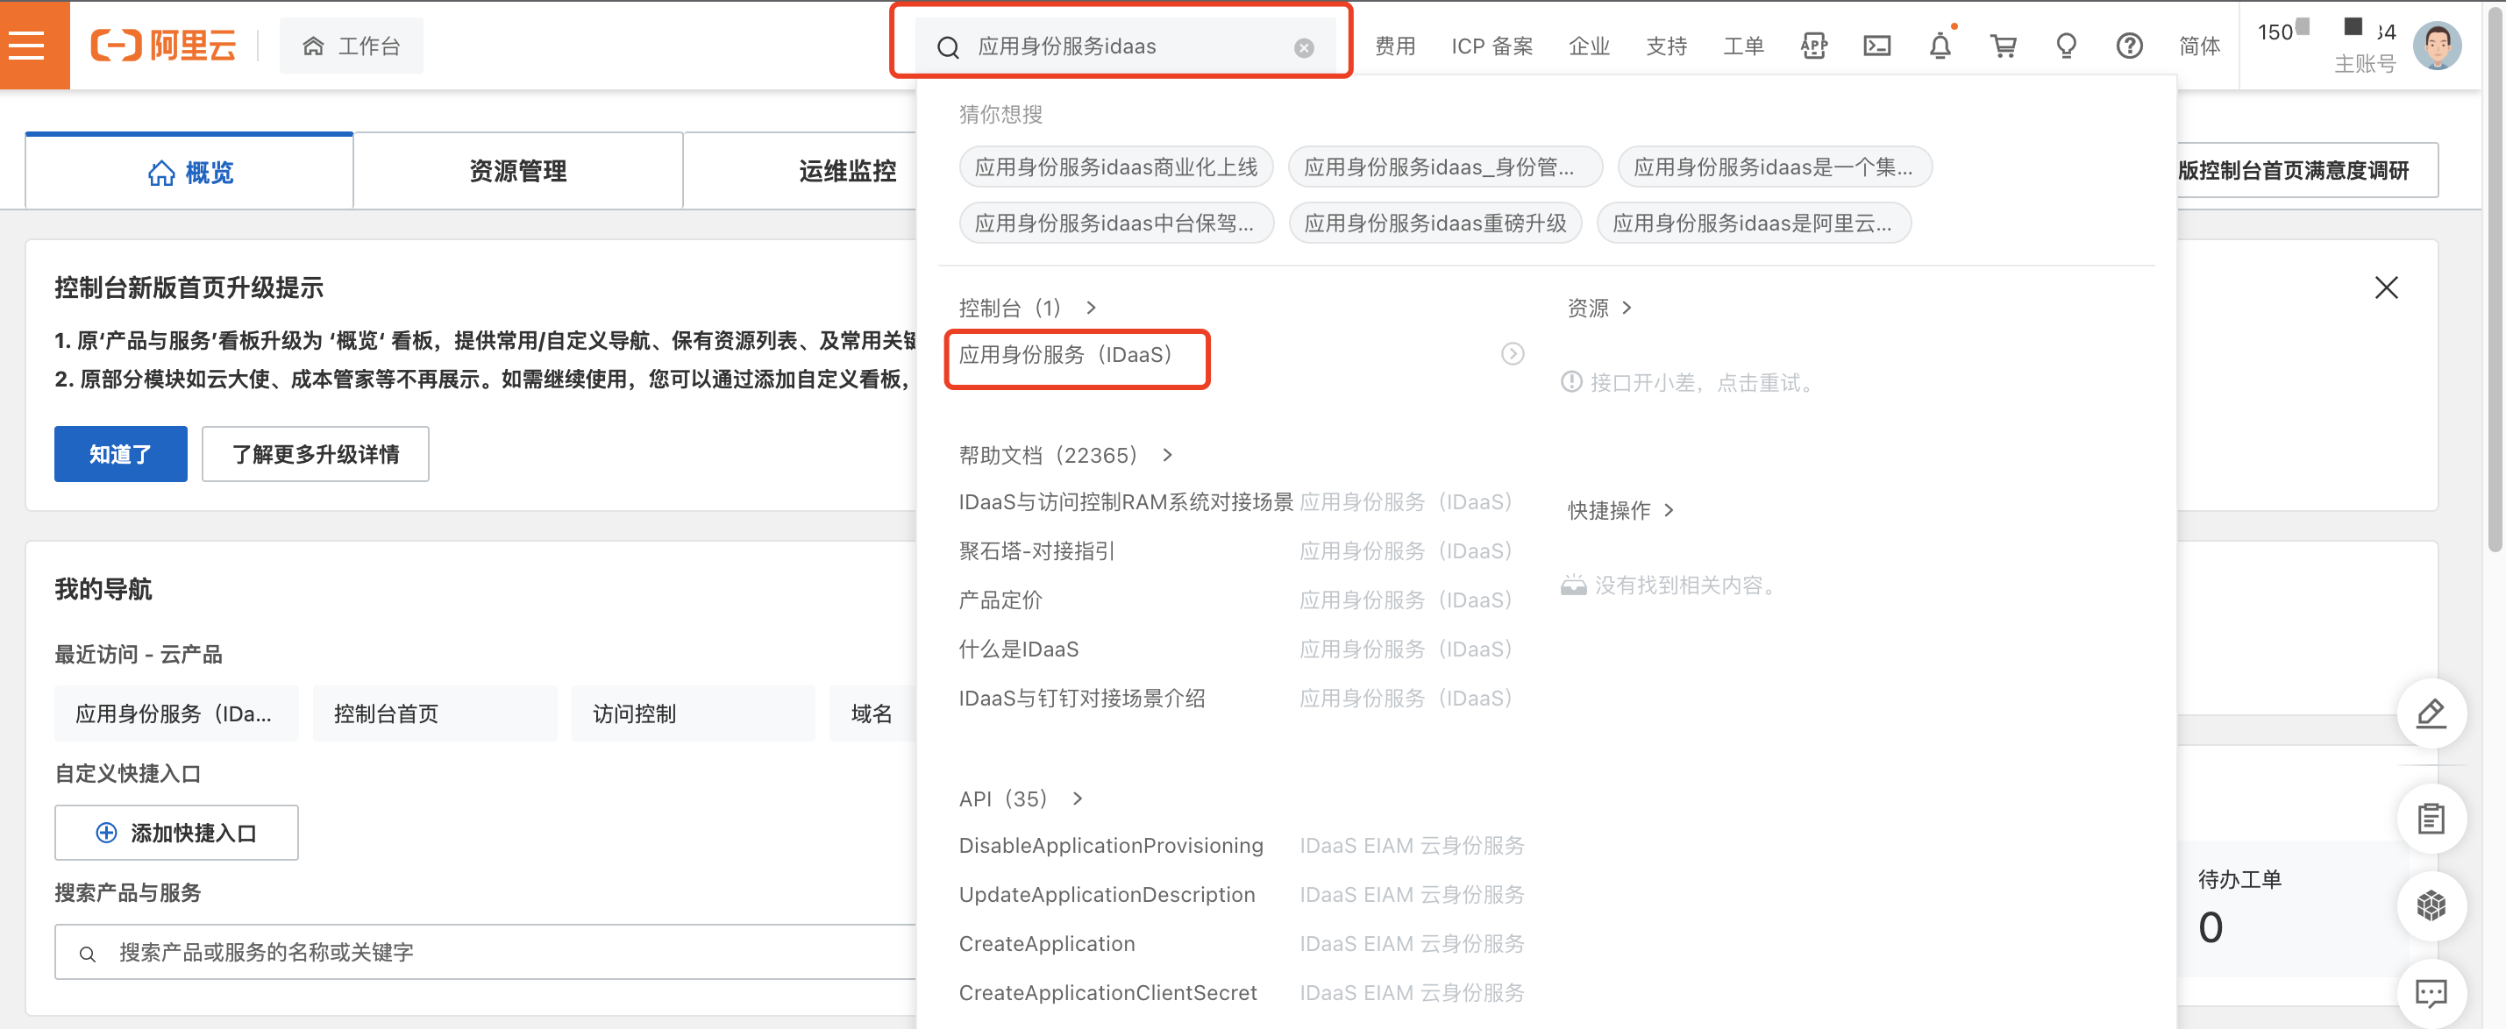Click suggestion 应用身份服务idaas是一个集...
2506x1029 pixels.
pyautogui.click(x=1775, y=167)
